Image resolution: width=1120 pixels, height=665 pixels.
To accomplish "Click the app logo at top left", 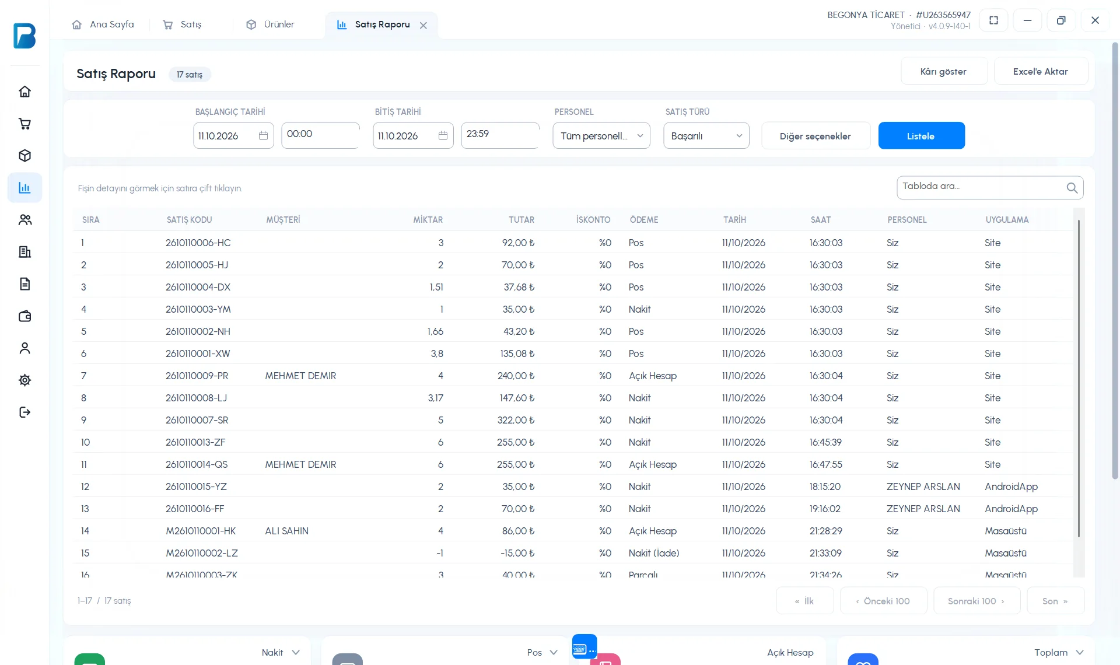I will pyautogui.click(x=24, y=36).
